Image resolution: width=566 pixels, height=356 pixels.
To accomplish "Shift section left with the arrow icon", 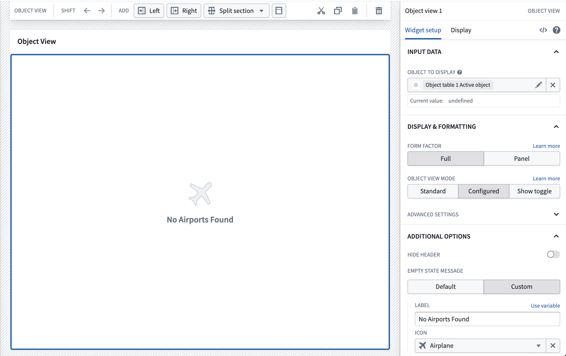I will click(x=87, y=11).
